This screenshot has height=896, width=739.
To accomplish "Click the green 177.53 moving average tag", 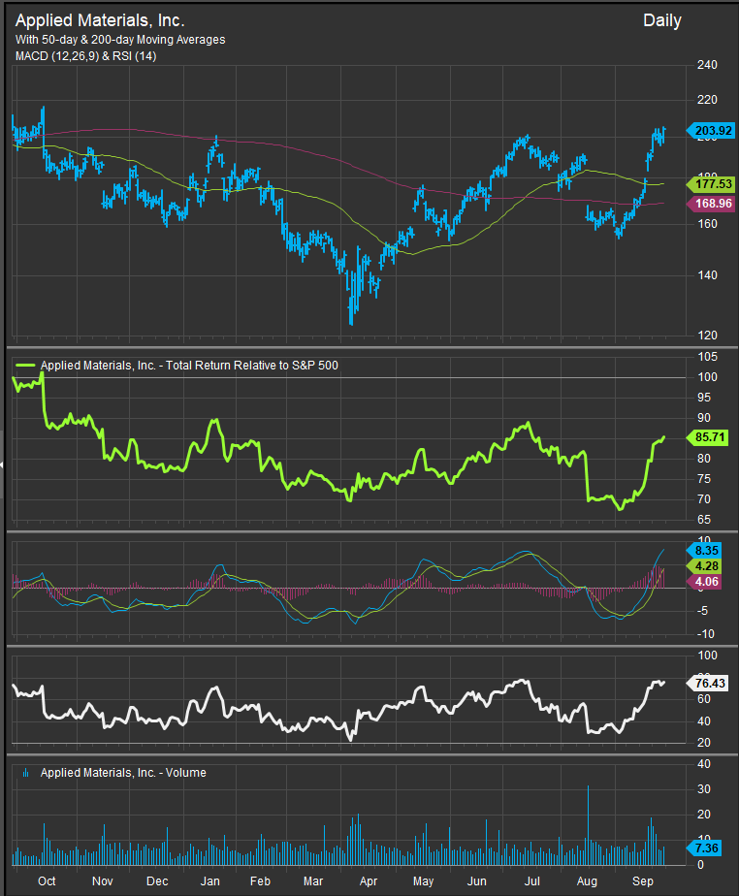I will [x=711, y=183].
